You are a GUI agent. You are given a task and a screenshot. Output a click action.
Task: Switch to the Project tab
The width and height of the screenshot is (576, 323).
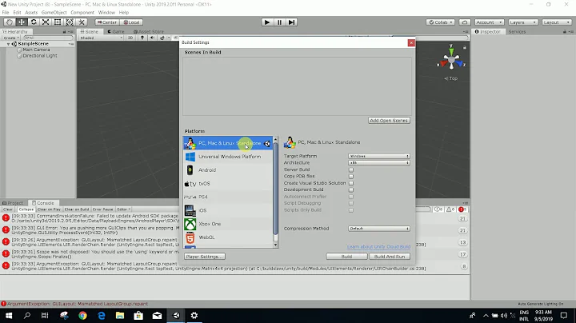pos(13,202)
